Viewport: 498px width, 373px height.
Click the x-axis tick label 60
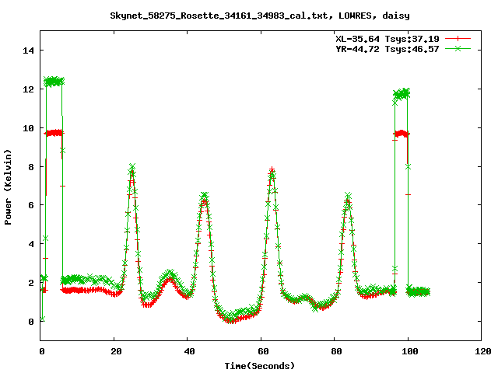[263, 351]
